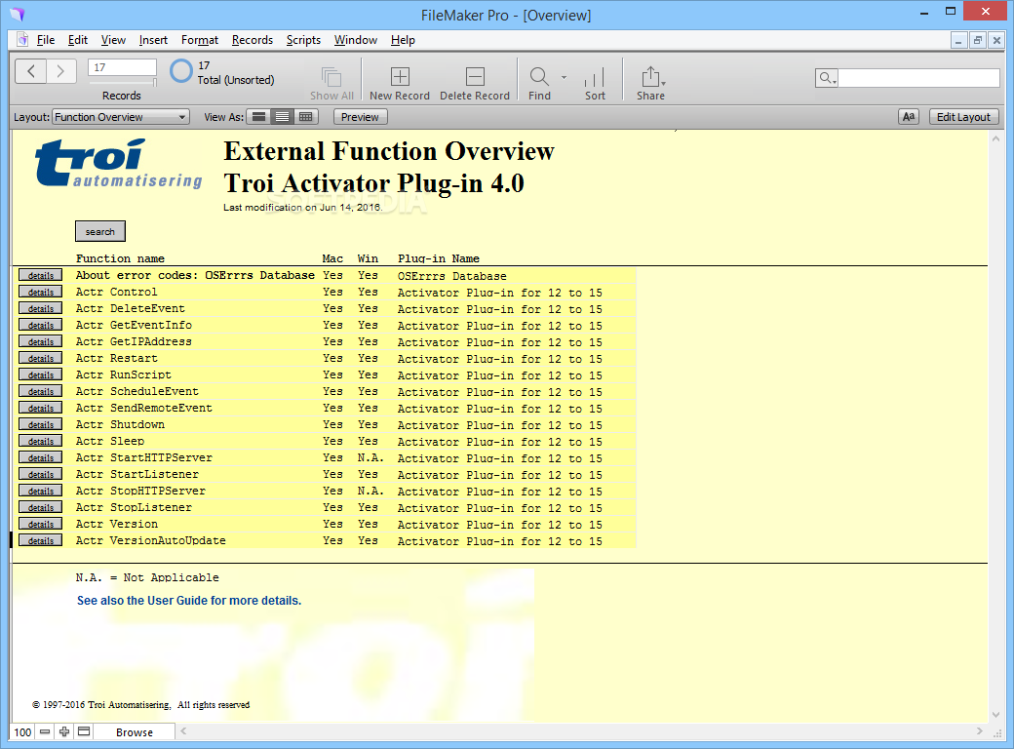Screen dimensions: 1014x749
Task: Open the Find dropdown arrow
Action: click(x=564, y=77)
